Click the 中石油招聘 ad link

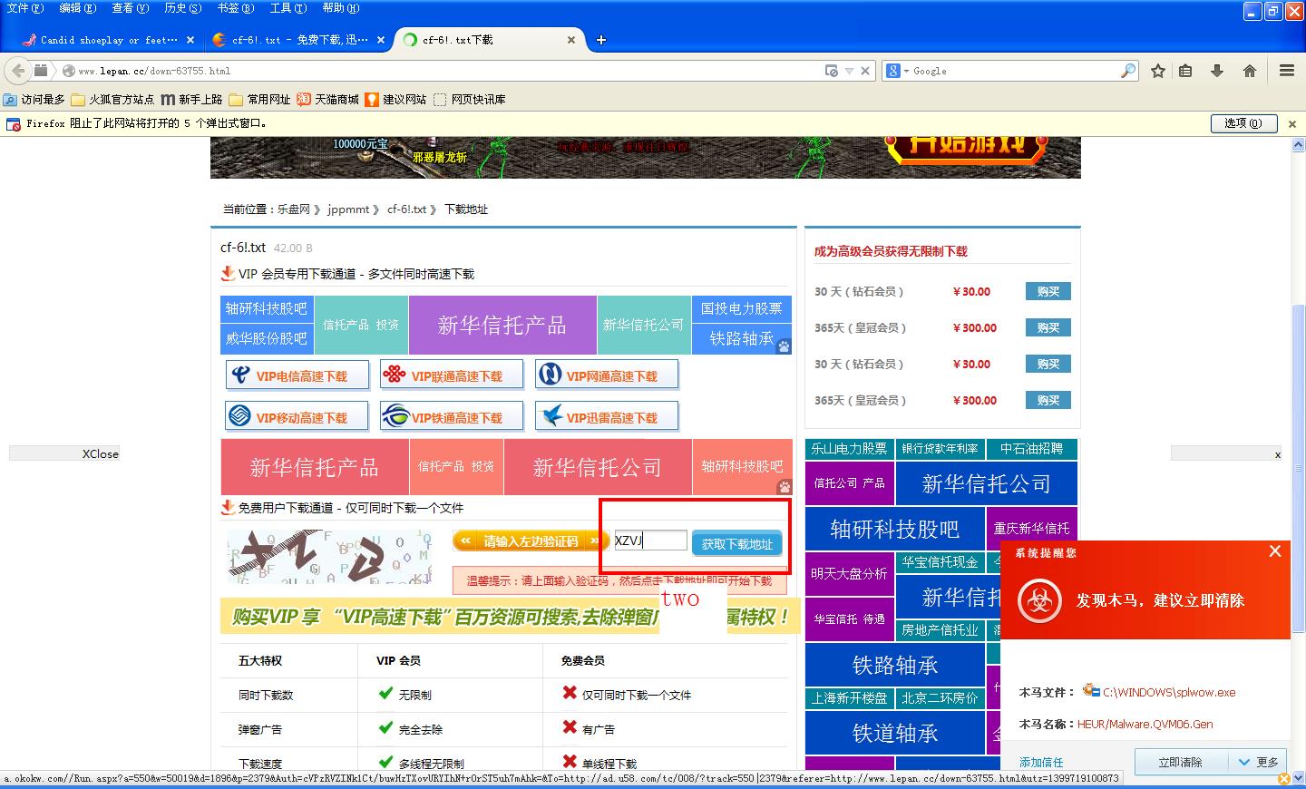[1032, 449]
